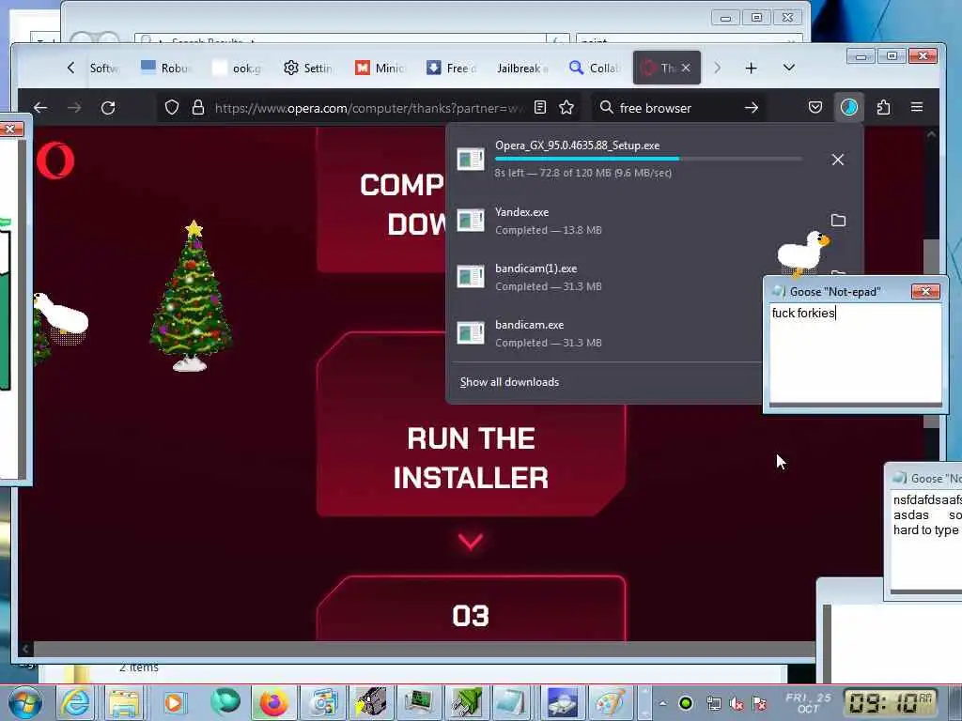Click the Firefox taskbar icon
Viewport: 962px width, 721px height.
click(x=273, y=702)
